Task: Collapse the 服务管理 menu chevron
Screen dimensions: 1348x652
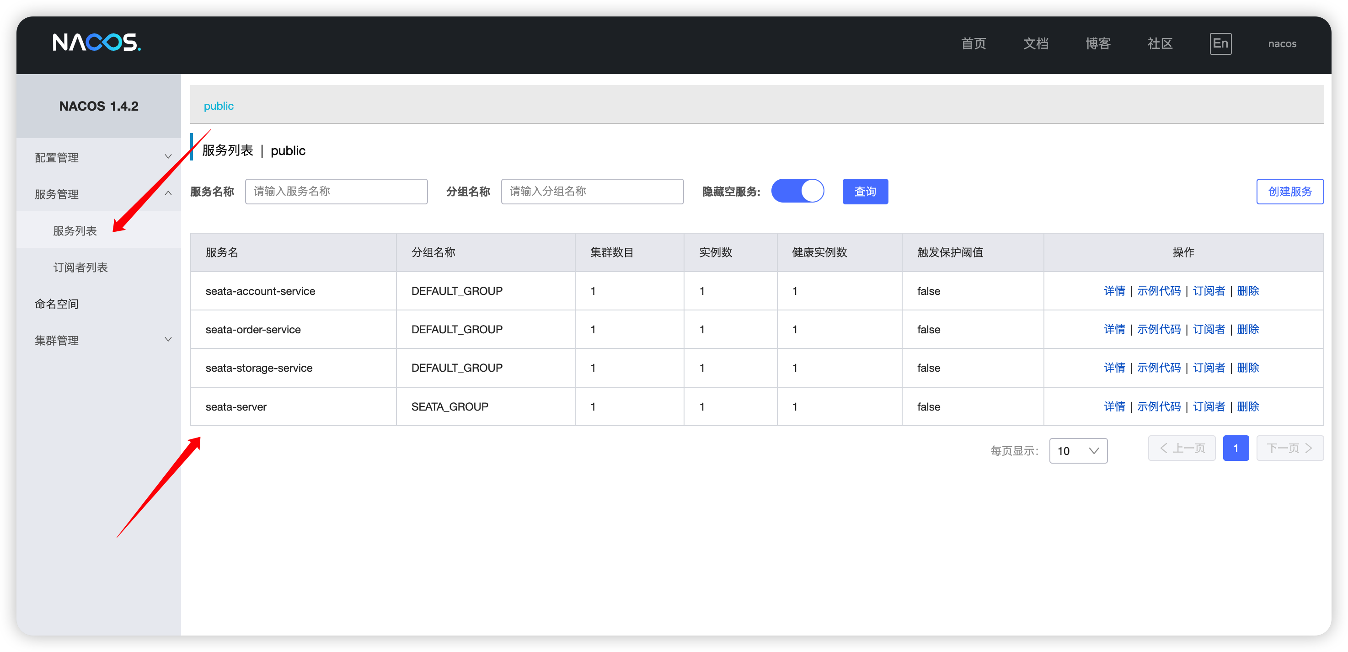Action: pyautogui.click(x=168, y=193)
